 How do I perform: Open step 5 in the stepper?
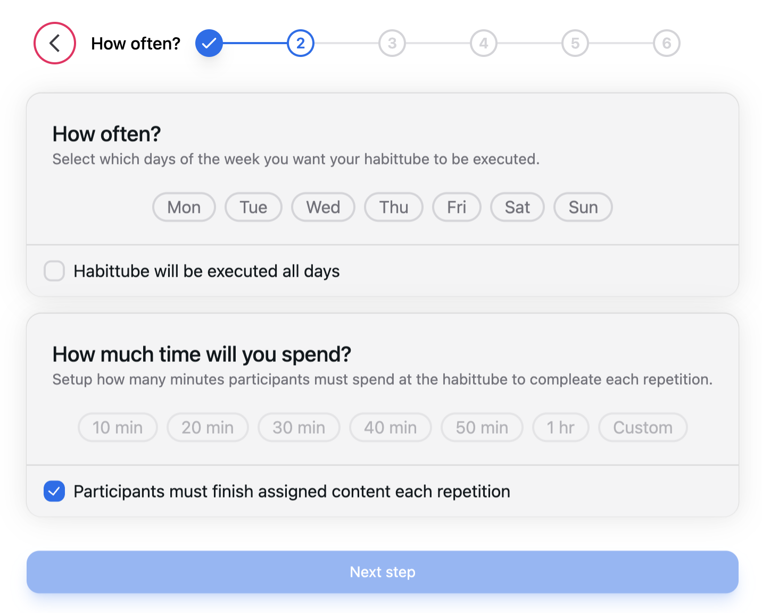click(x=575, y=43)
